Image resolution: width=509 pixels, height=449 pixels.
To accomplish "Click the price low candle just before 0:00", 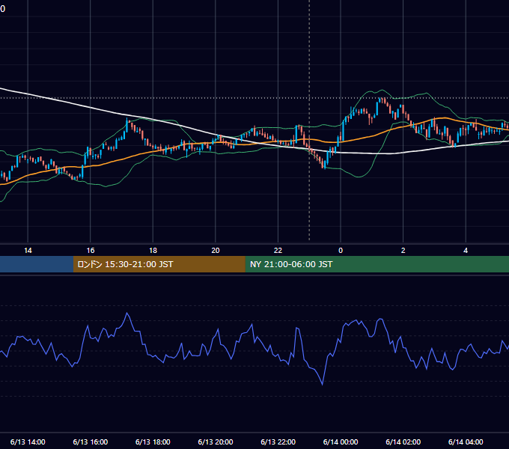I will (x=325, y=165).
